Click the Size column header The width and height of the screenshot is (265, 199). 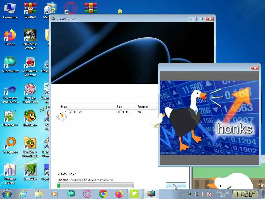pos(119,106)
